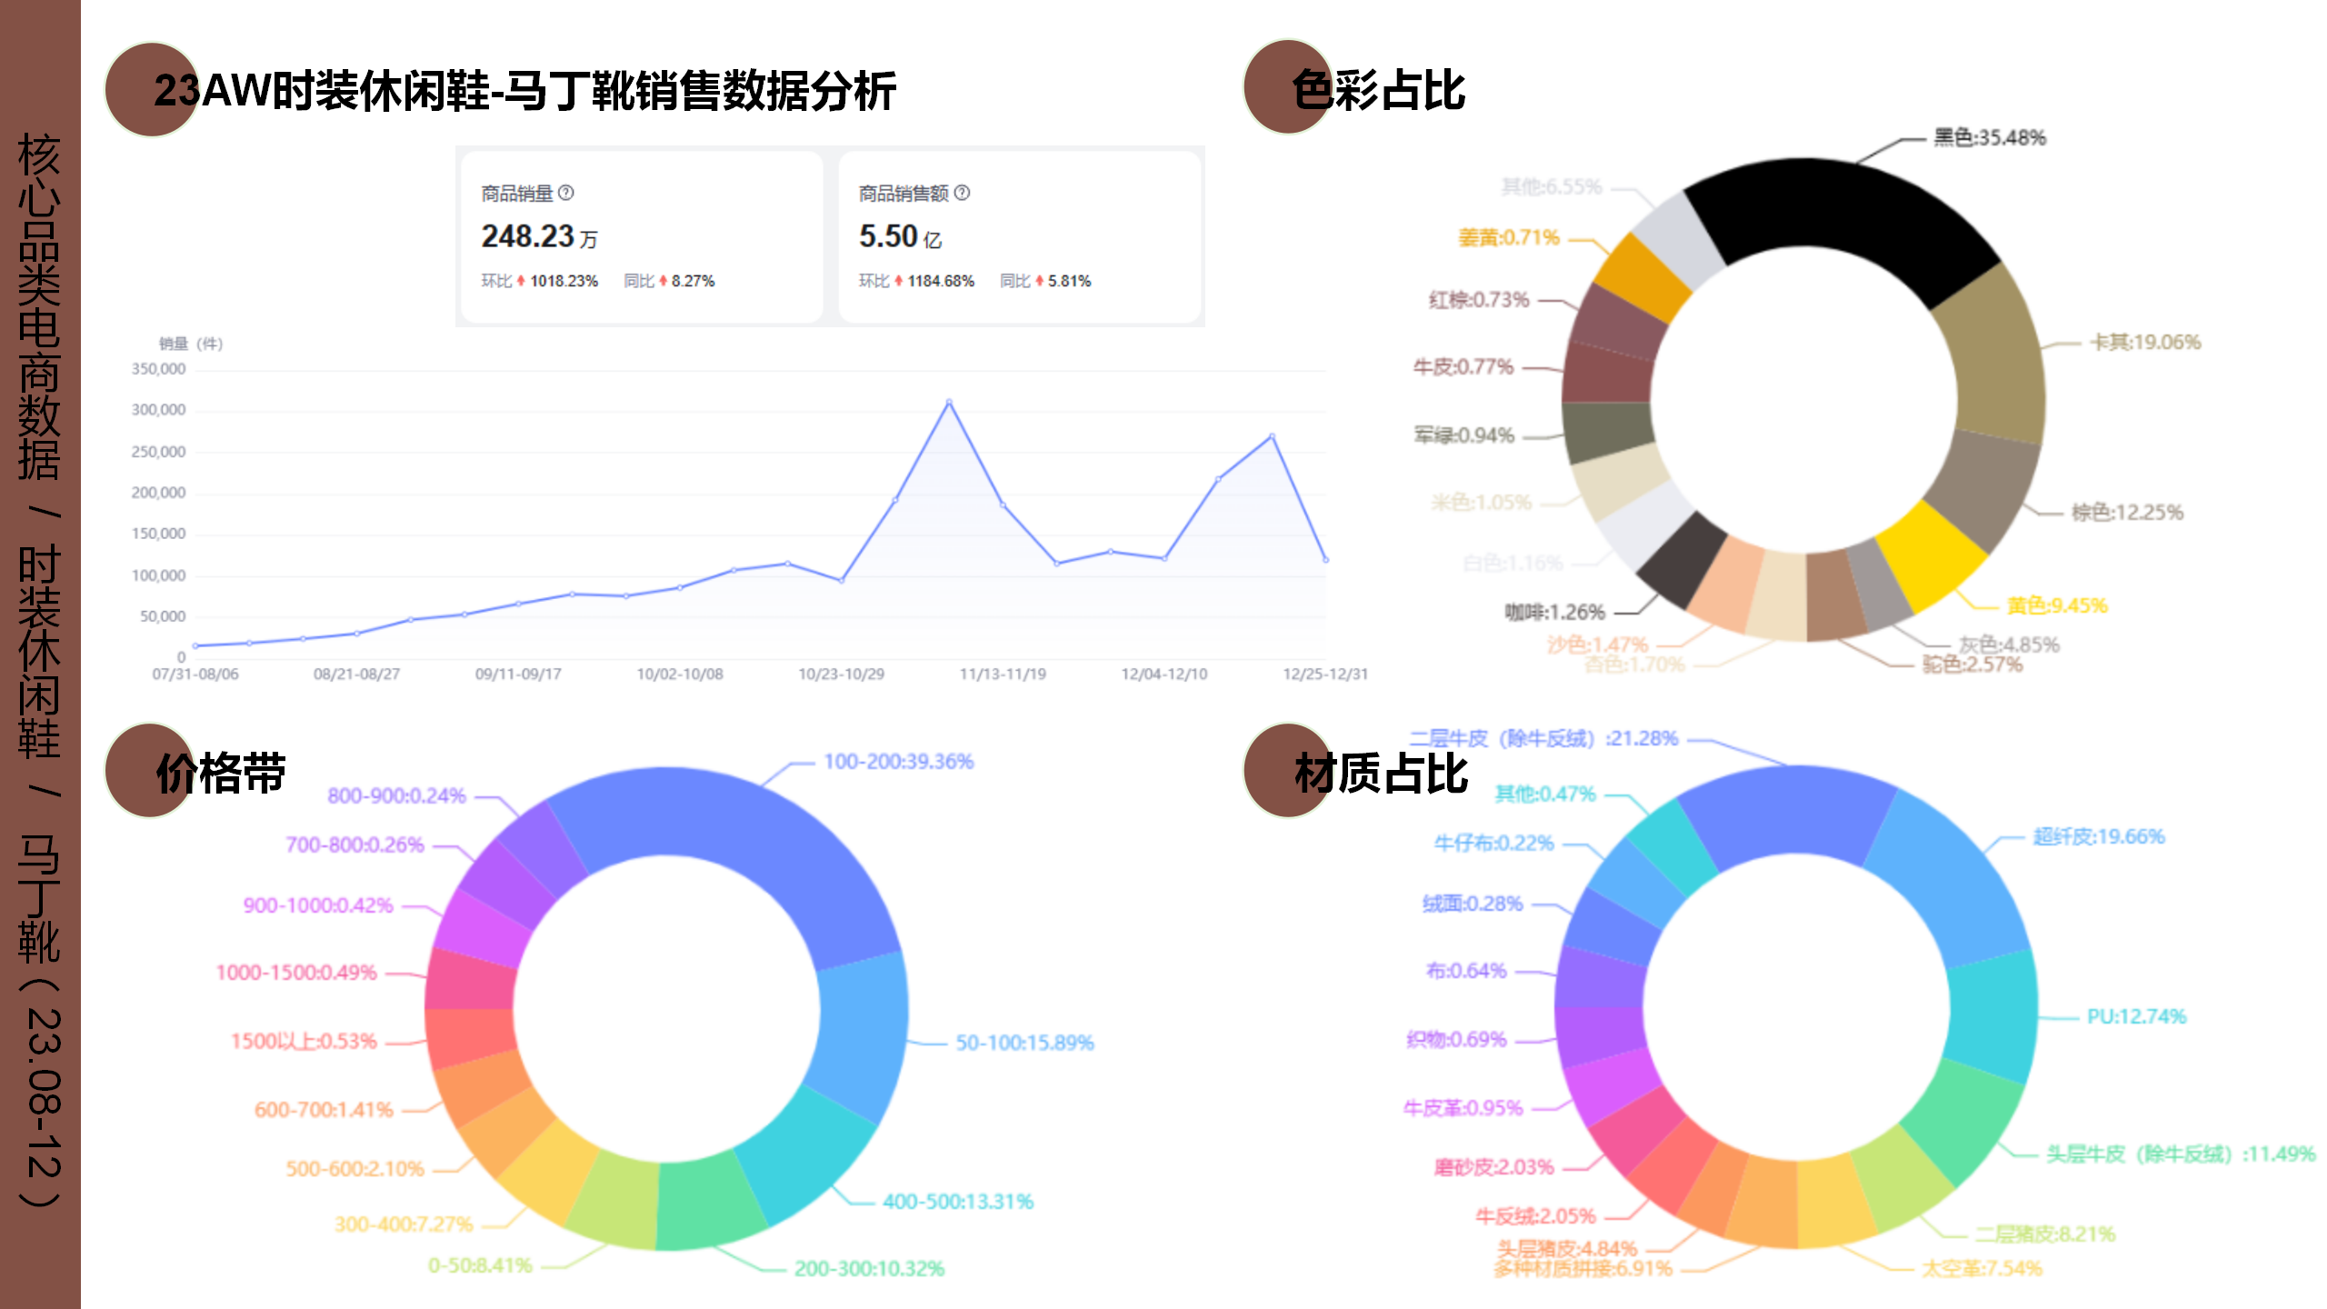Screen dimensions: 2327x1309
Task: Click the 牛皮革:0.95% label
Action: coord(1463,1108)
